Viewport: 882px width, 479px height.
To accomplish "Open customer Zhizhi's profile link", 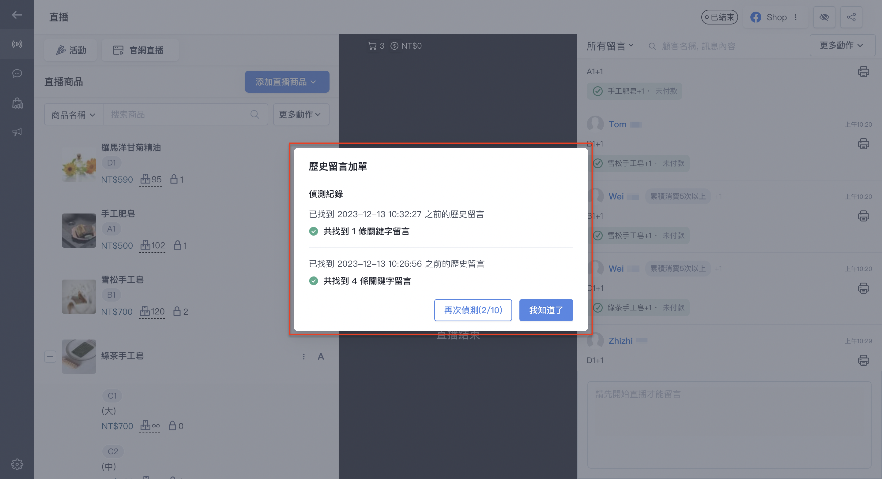I will pos(620,340).
